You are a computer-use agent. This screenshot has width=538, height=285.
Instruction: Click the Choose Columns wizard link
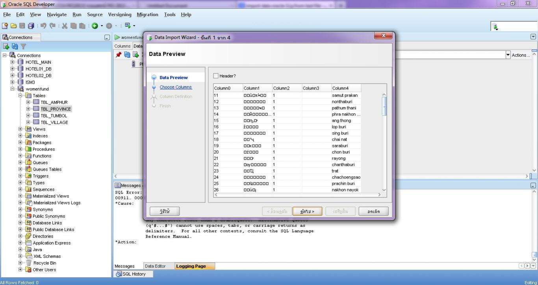point(176,87)
